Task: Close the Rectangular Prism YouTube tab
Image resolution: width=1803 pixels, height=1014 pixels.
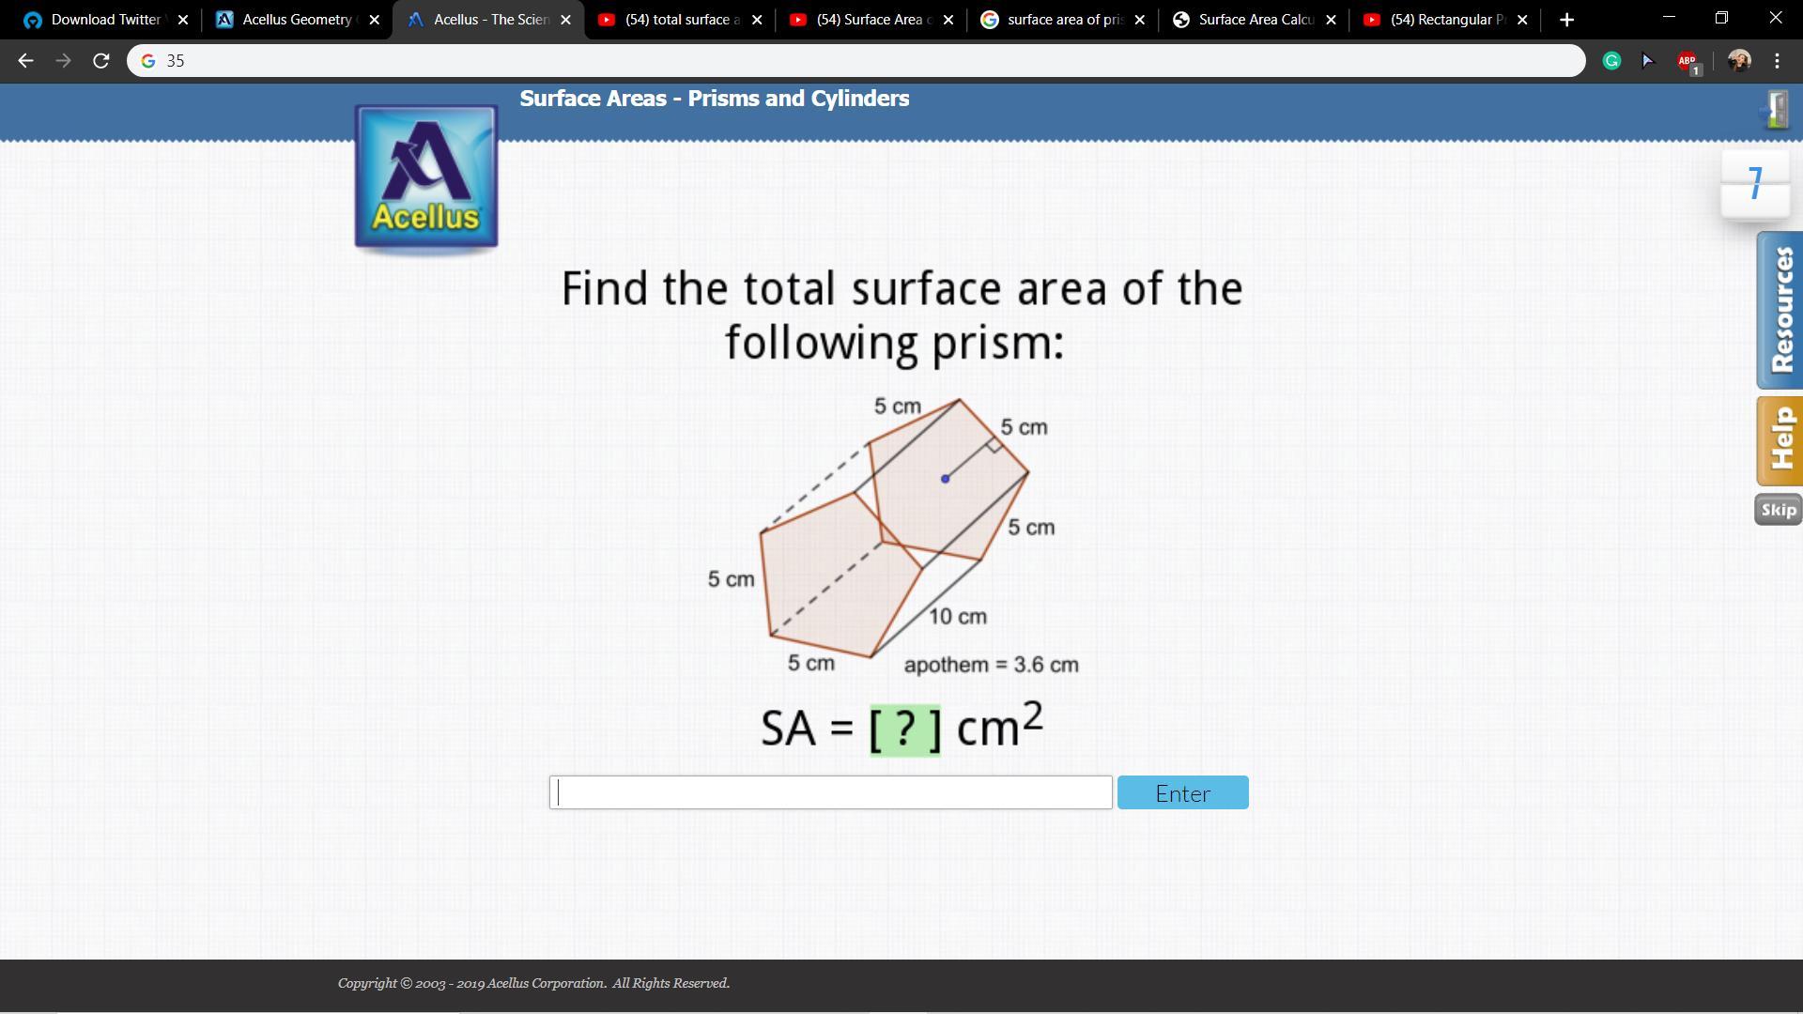Action: pos(1522,20)
